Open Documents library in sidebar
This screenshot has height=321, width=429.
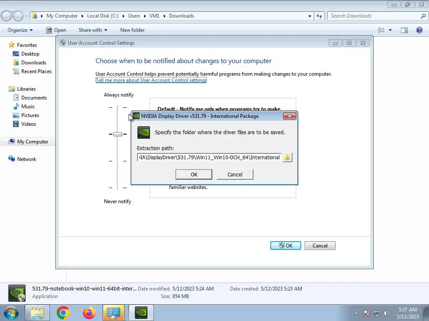pyautogui.click(x=34, y=98)
